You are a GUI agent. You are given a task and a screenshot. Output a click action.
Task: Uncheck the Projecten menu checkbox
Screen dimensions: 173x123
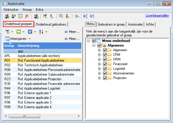pyautogui.click(x=105, y=78)
